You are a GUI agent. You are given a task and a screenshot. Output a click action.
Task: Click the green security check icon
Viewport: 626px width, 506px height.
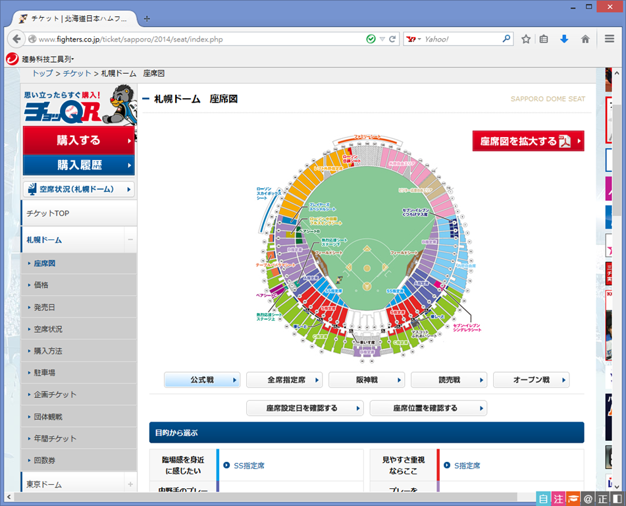pyautogui.click(x=371, y=39)
